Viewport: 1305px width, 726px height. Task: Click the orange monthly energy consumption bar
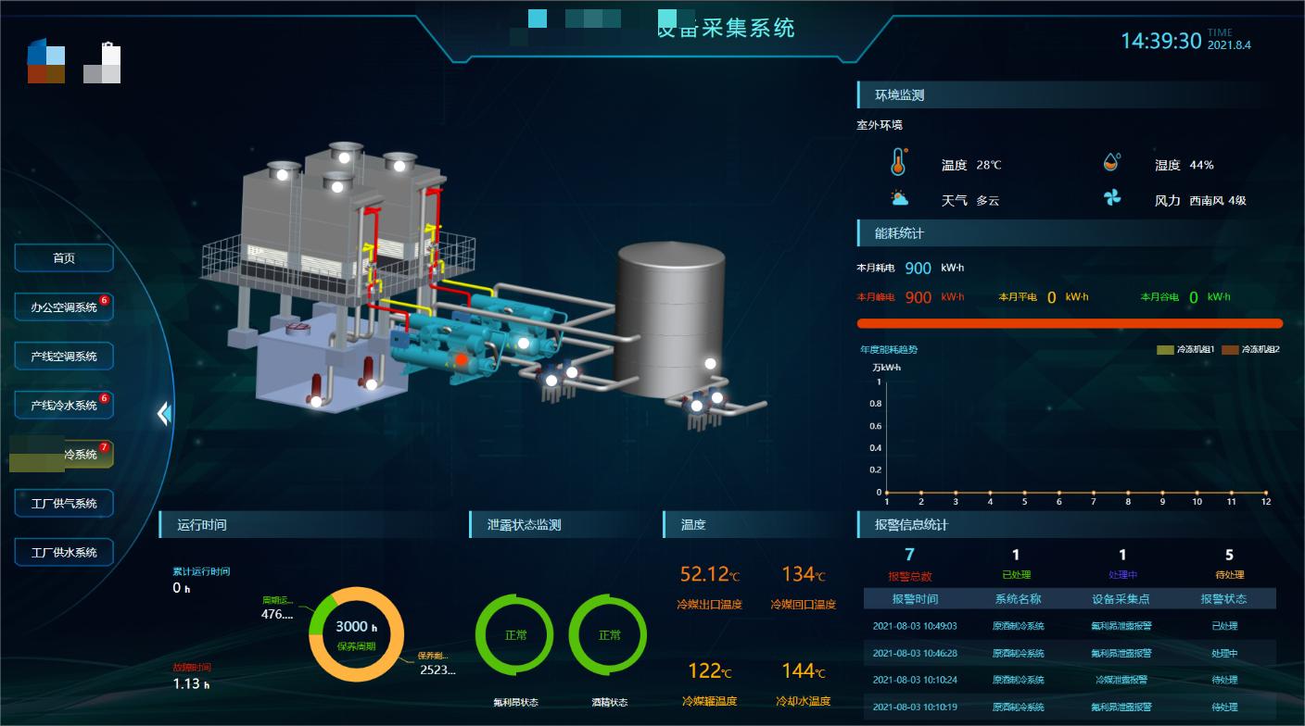(1070, 323)
